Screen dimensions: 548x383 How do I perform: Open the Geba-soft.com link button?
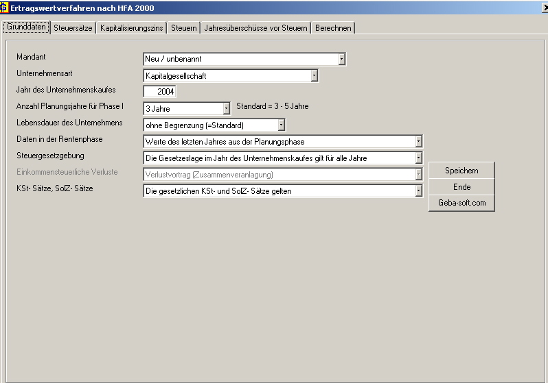click(x=461, y=203)
